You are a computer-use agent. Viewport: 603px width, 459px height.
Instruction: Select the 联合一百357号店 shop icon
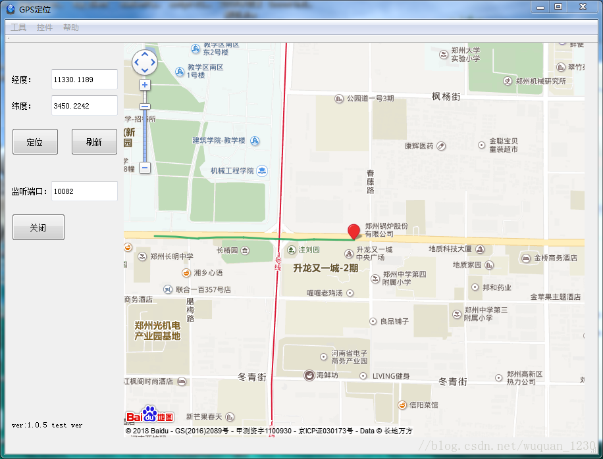point(168,289)
